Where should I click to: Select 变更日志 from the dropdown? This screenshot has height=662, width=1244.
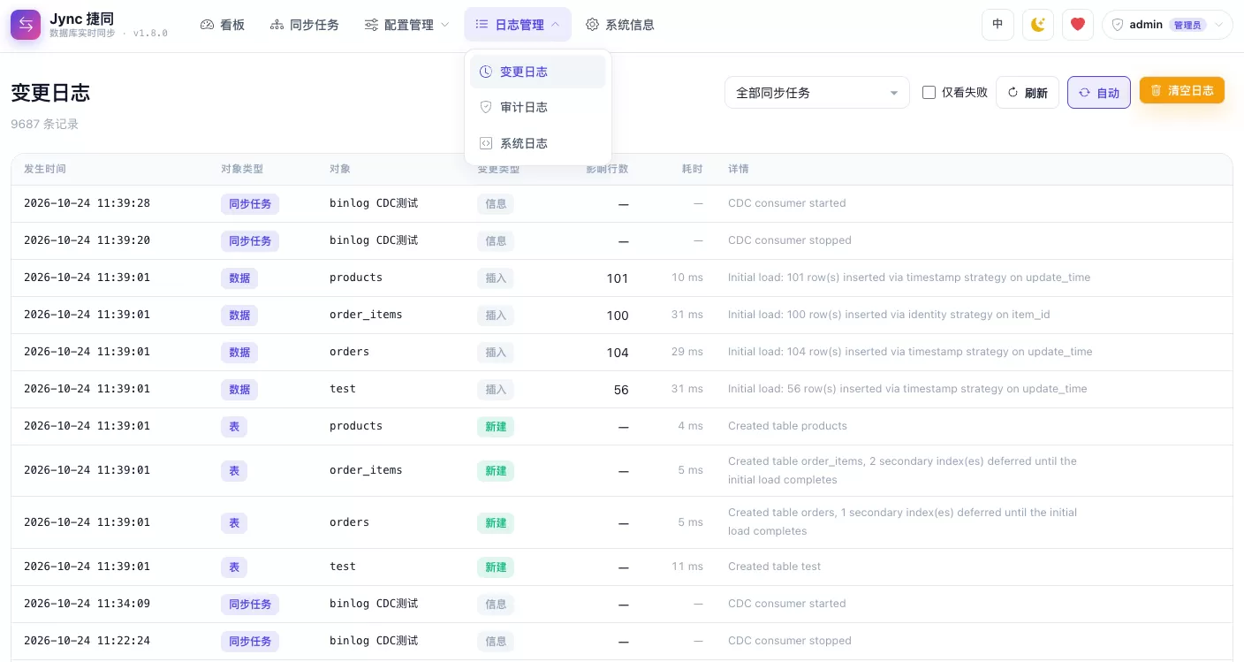tap(538, 72)
